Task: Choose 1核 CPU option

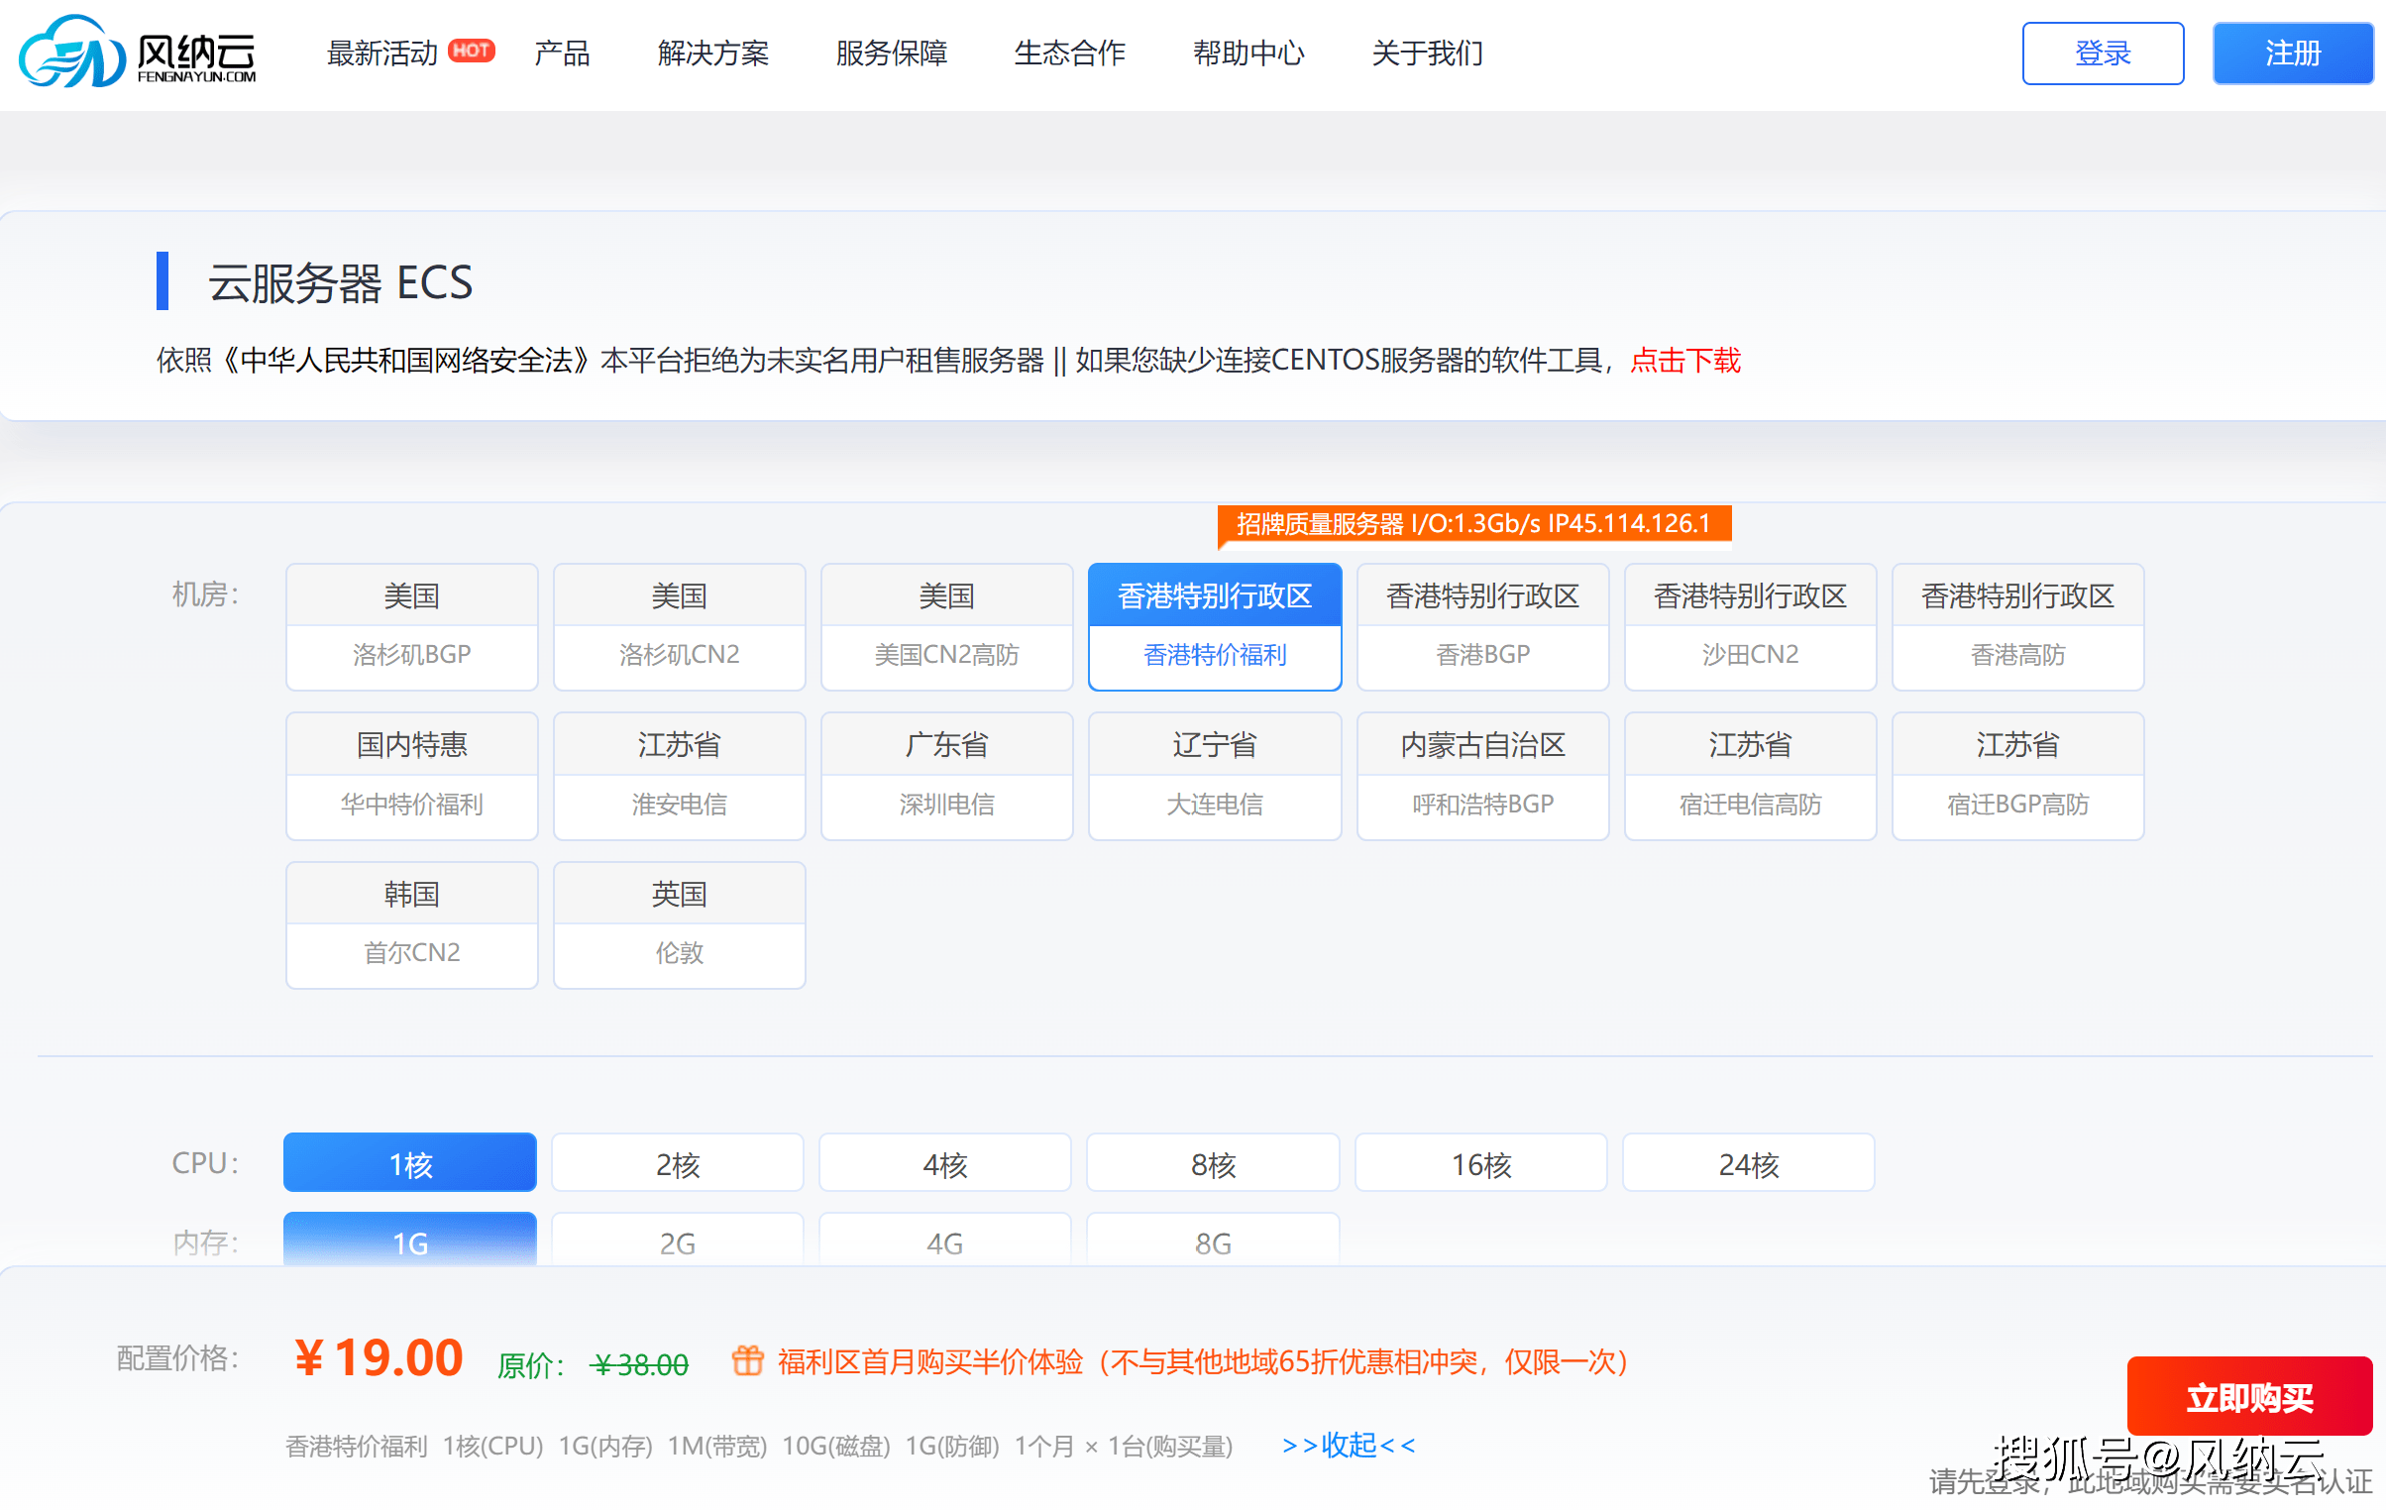Action: click(x=410, y=1162)
